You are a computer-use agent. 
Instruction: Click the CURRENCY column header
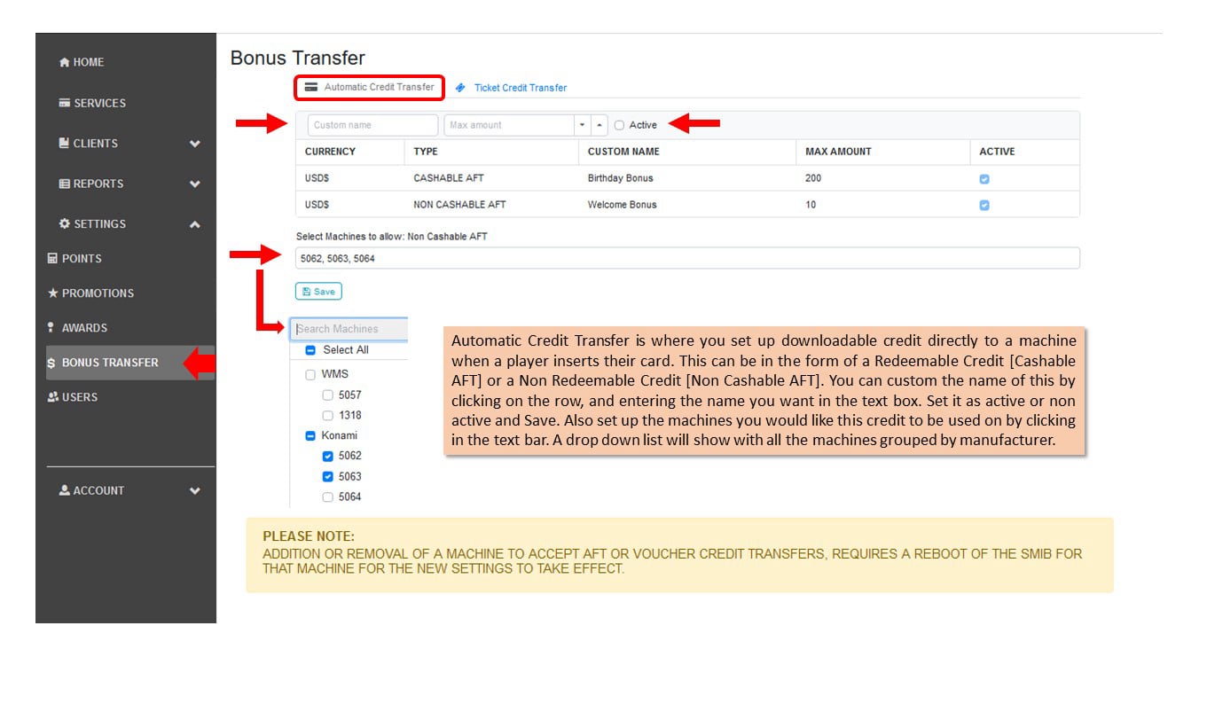point(330,152)
